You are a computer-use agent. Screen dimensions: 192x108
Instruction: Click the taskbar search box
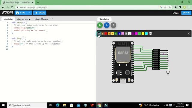pos(27,105)
